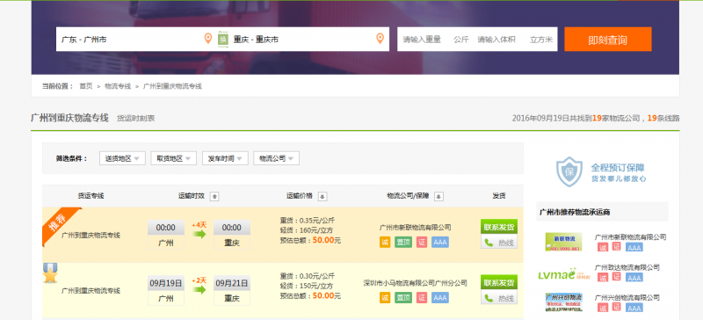Click the volume input 请输入体积
Viewport: 703px width, 320px height.
496,40
